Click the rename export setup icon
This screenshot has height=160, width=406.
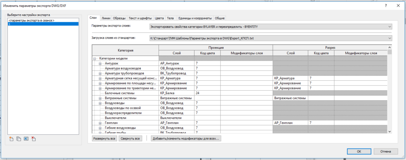pos(26,139)
